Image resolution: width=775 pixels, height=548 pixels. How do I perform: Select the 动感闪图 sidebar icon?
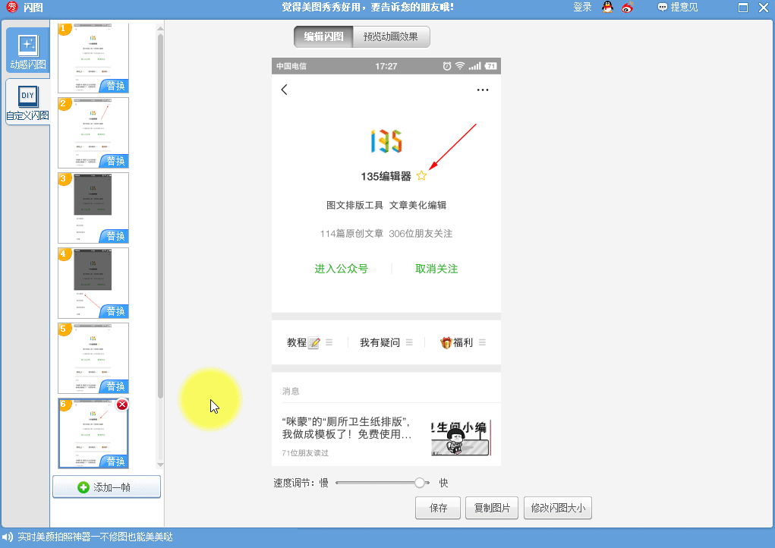[27, 51]
